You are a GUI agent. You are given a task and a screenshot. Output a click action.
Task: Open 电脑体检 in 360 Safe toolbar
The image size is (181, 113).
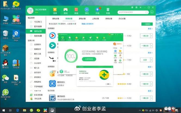63,38
